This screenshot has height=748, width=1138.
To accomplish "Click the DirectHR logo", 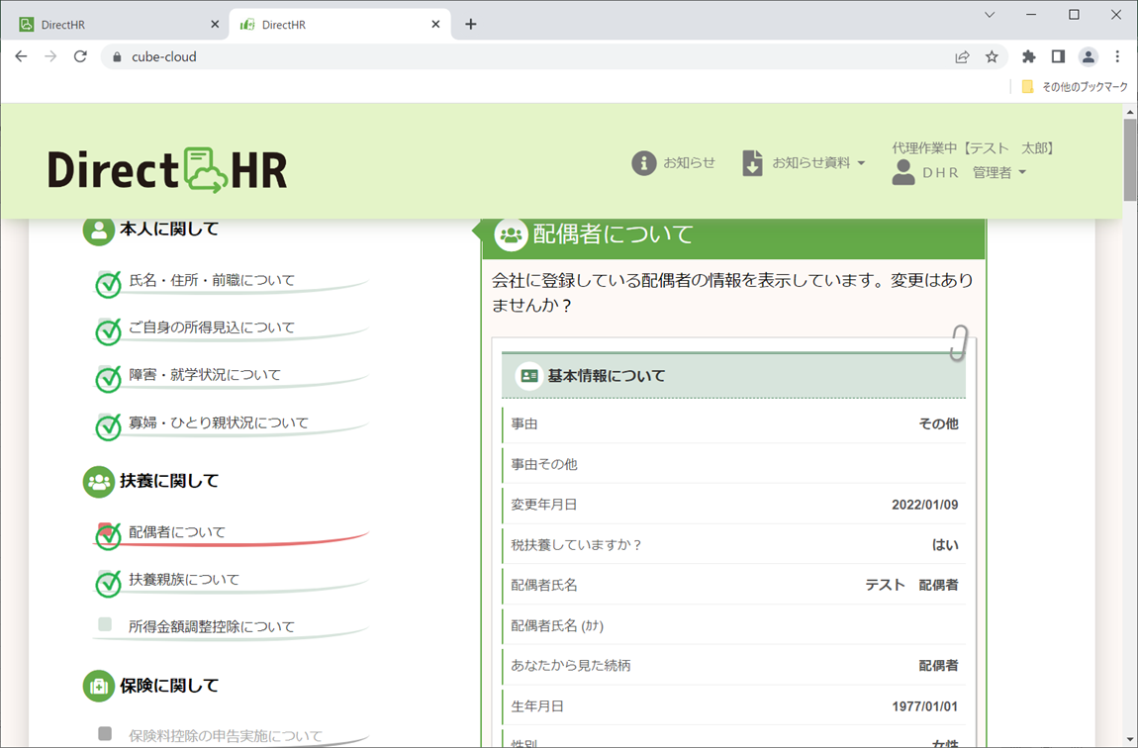I will (167, 170).
